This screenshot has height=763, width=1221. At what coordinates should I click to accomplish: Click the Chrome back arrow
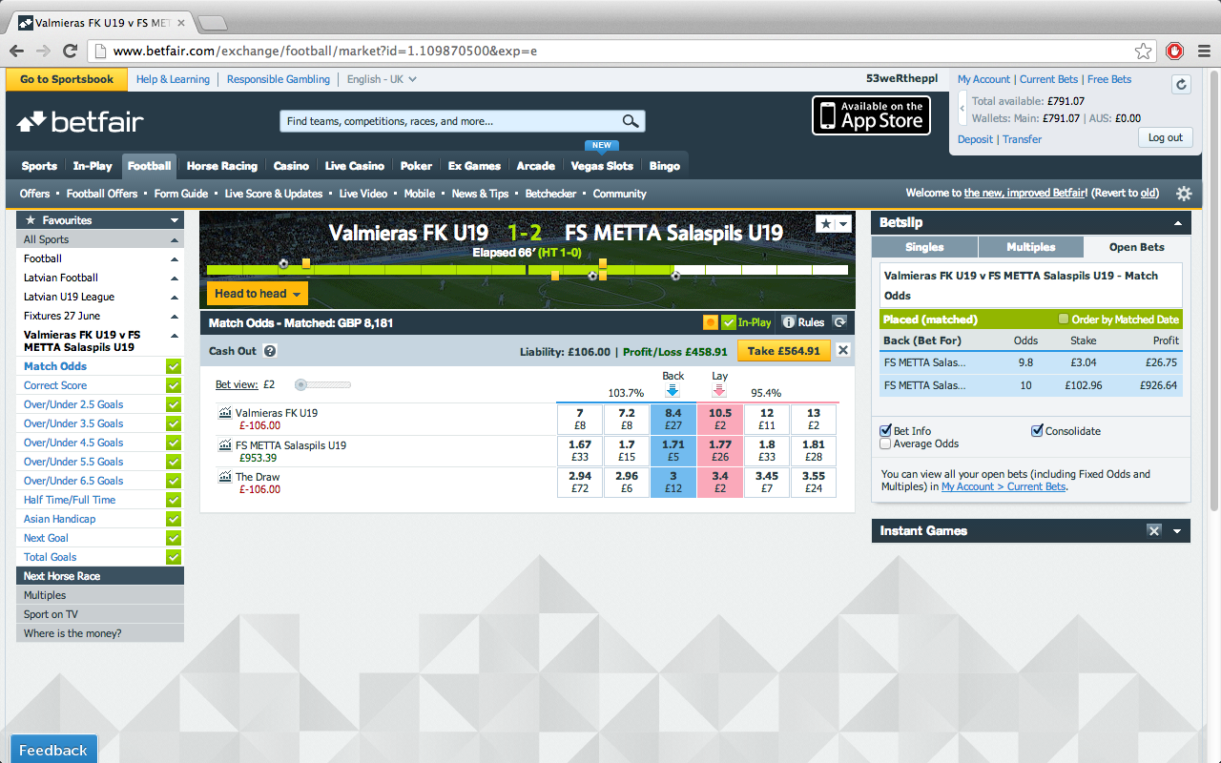[x=17, y=51]
